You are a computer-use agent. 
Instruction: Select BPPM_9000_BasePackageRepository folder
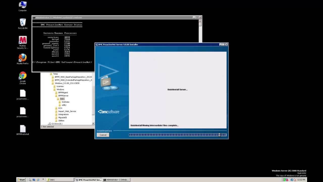[x=72, y=77]
